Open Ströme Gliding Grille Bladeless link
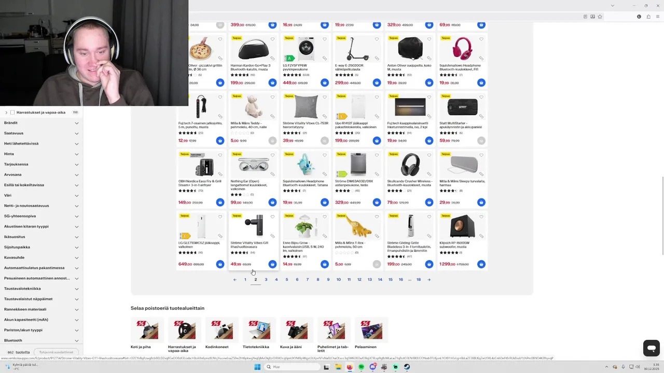Image resolution: width=664 pixels, height=373 pixels. [410, 247]
